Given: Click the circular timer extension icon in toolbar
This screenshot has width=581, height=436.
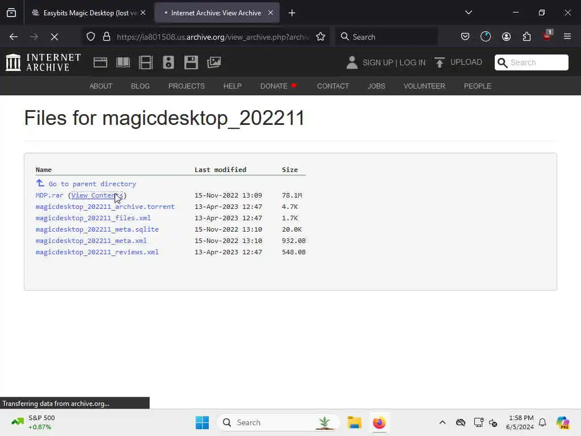Looking at the screenshot, I should [x=486, y=37].
